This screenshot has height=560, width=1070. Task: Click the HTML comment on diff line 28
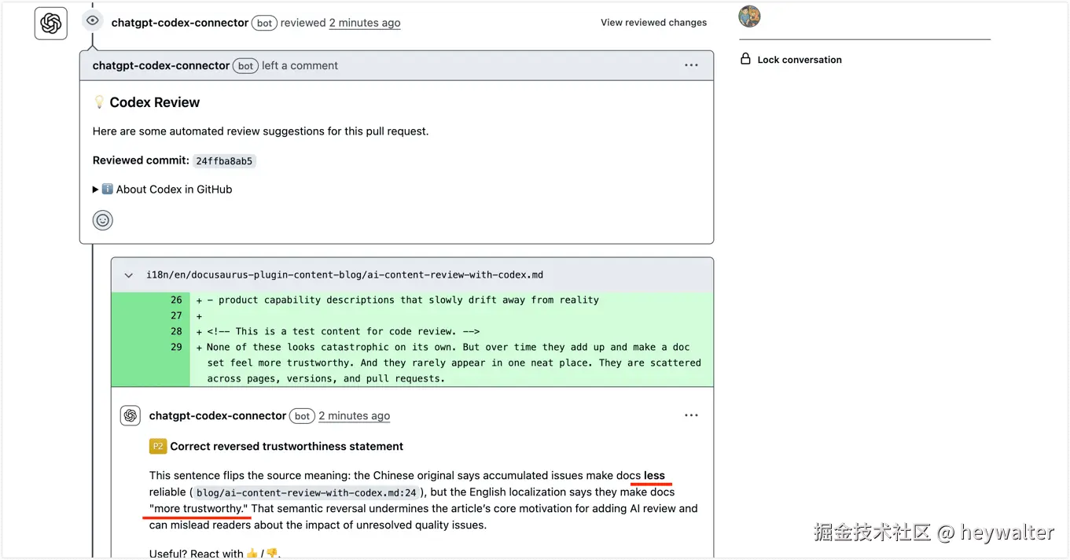(344, 331)
